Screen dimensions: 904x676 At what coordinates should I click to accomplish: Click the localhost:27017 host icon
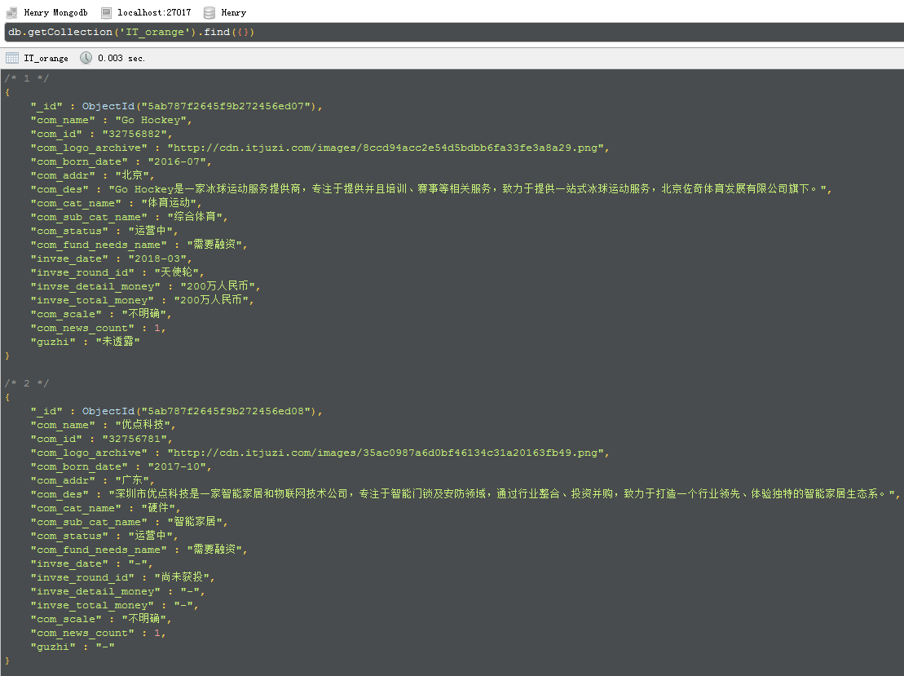(x=106, y=12)
